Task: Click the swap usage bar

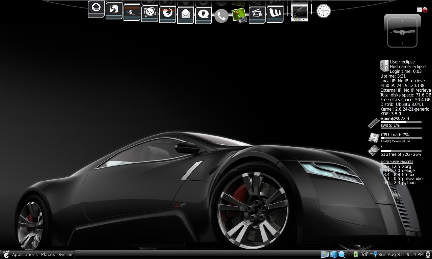Action: 401,128
